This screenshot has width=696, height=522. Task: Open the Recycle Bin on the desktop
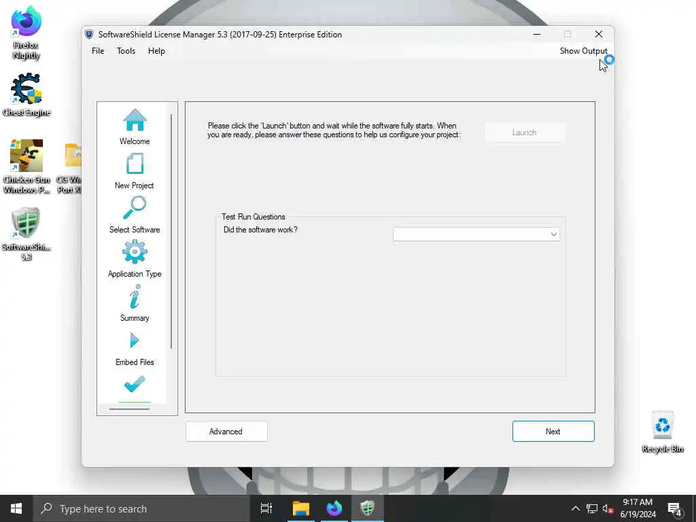tap(662, 432)
